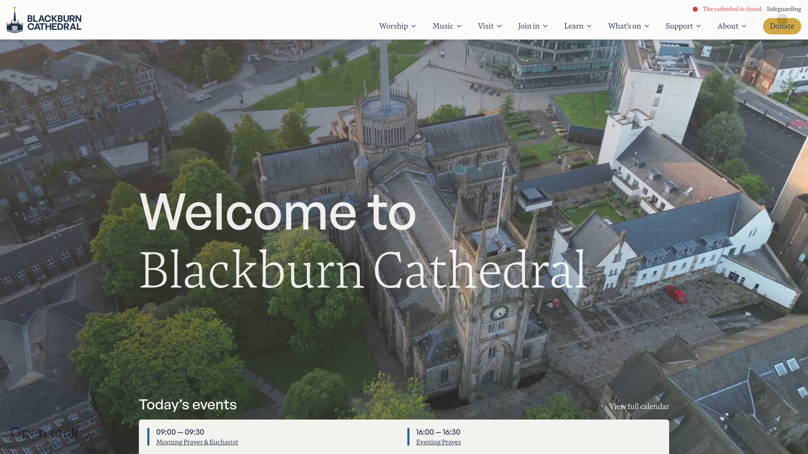Open View full calendar link
The width and height of the screenshot is (808, 454).
coord(639,406)
